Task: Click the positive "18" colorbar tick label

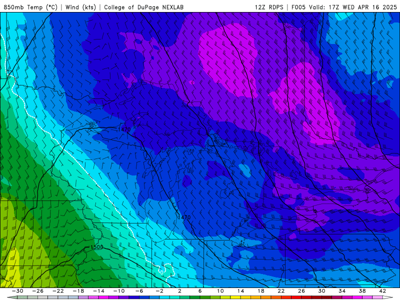Action: click(x=260, y=291)
